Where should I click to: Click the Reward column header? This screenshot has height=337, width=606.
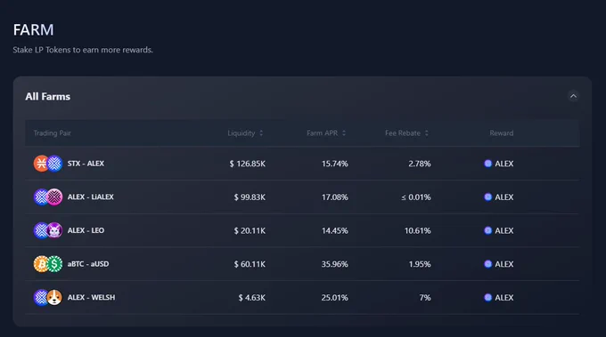[501, 133]
